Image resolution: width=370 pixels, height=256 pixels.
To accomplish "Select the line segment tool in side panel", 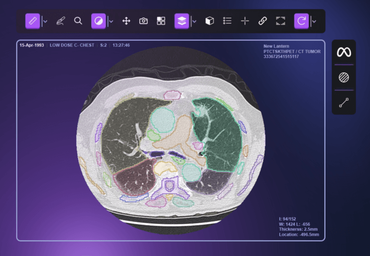I will [x=344, y=103].
